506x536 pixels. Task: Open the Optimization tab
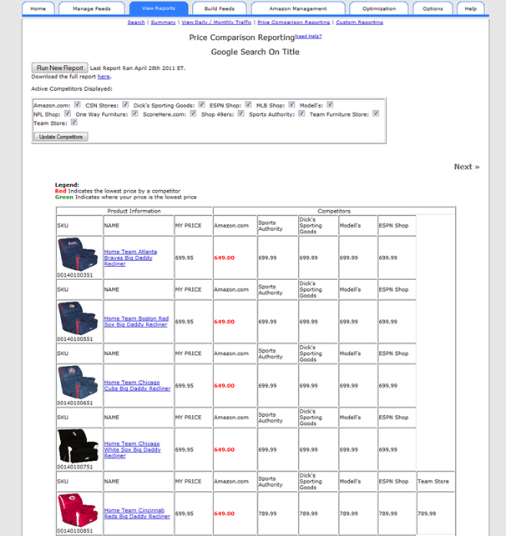click(379, 8)
